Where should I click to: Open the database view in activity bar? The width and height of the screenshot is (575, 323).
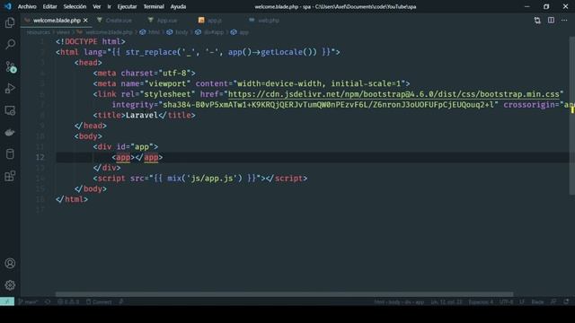click(x=10, y=154)
